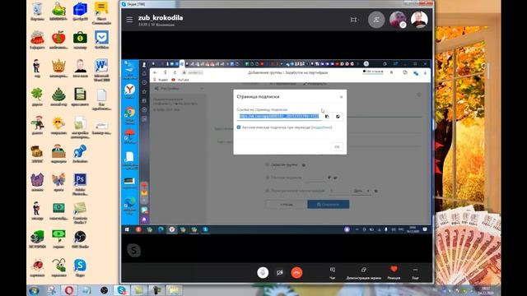The width and height of the screenshot is (527, 296).
Task: Open the red apple desktop icon
Action: coord(58,39)
